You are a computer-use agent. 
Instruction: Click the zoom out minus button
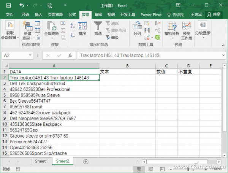click(x=171, y=169)
